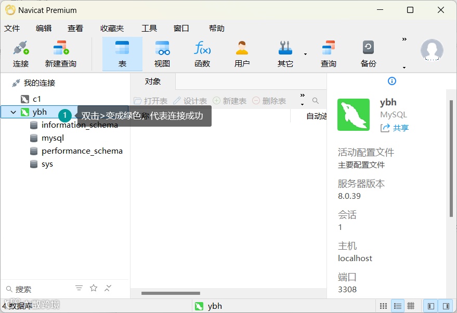Click the horizontal scrollbar in the object list
The image size is (457, 313).
(171, 293)
